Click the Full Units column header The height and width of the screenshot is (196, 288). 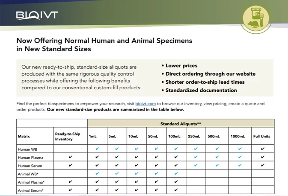(262, 136)
